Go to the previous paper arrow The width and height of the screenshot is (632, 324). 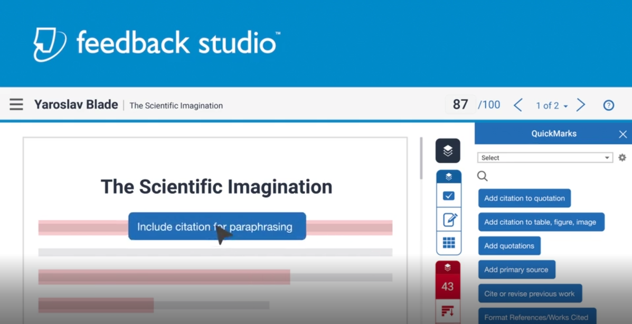518,105
